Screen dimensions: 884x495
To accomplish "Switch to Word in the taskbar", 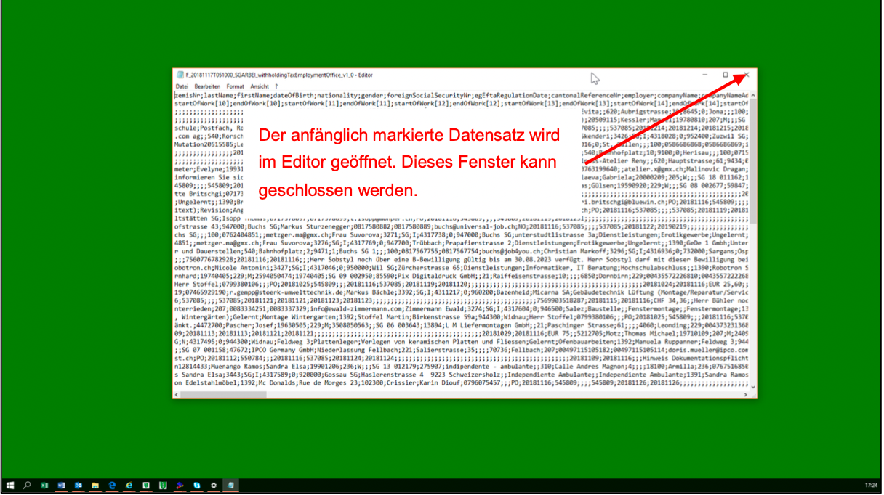I will (61, 485).
